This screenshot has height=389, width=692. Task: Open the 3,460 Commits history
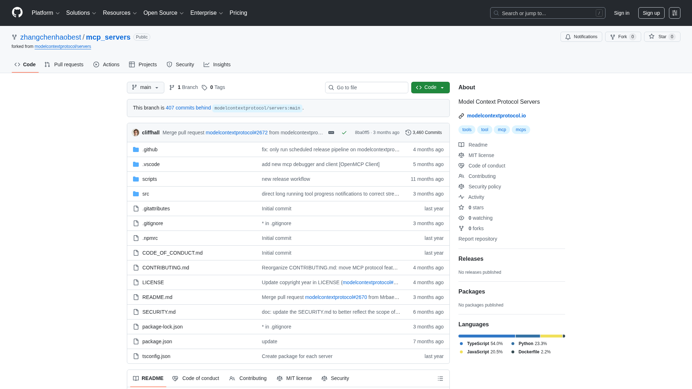[x=423, y=133]
